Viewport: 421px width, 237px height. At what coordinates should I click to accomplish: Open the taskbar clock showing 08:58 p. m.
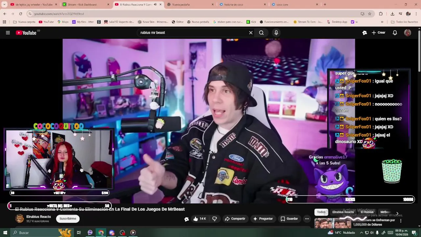(402, 233)
